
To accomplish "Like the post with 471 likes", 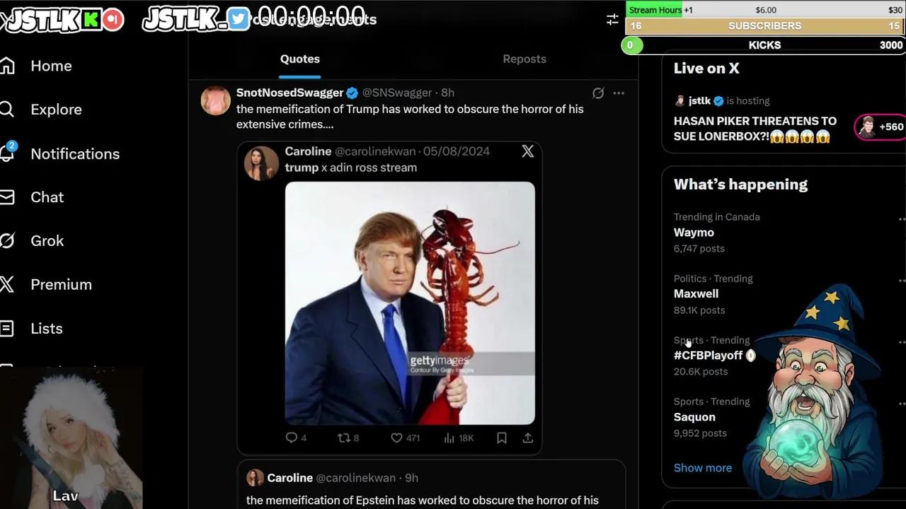I will (x=405, y=438).
